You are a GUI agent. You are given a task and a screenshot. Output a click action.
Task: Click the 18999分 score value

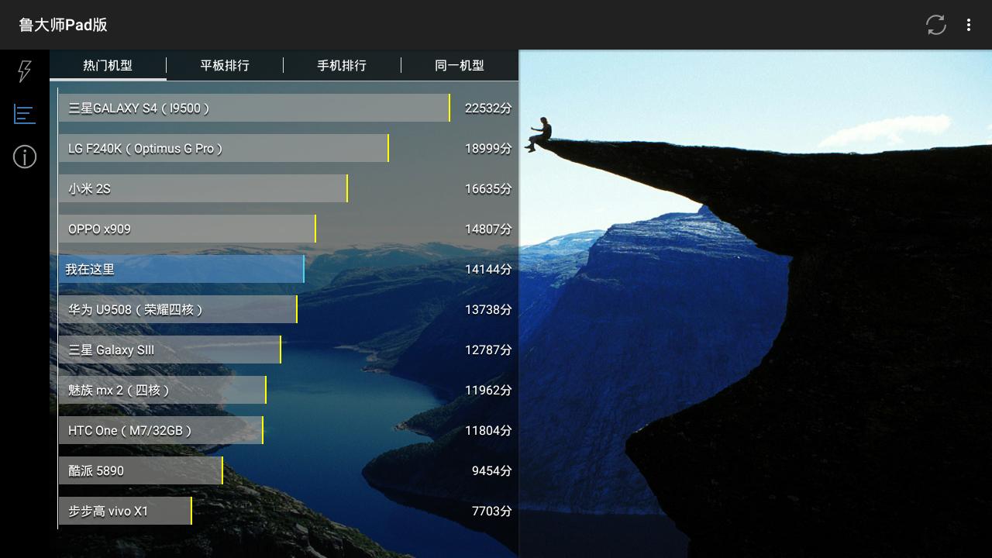click(488, 149)
